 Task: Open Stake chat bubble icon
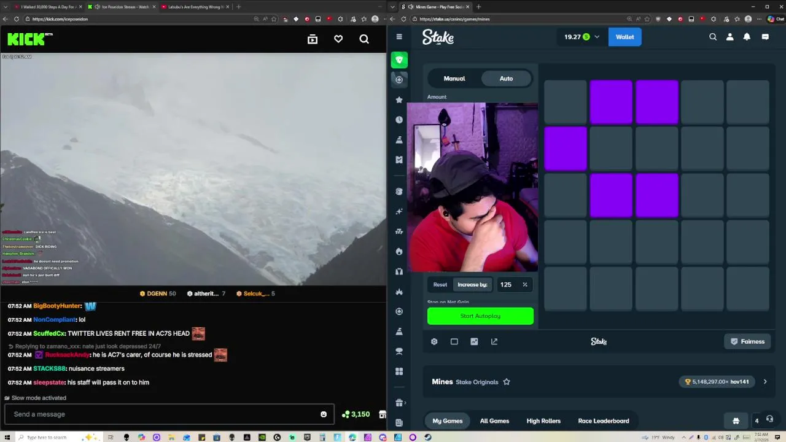coord(765,37)
